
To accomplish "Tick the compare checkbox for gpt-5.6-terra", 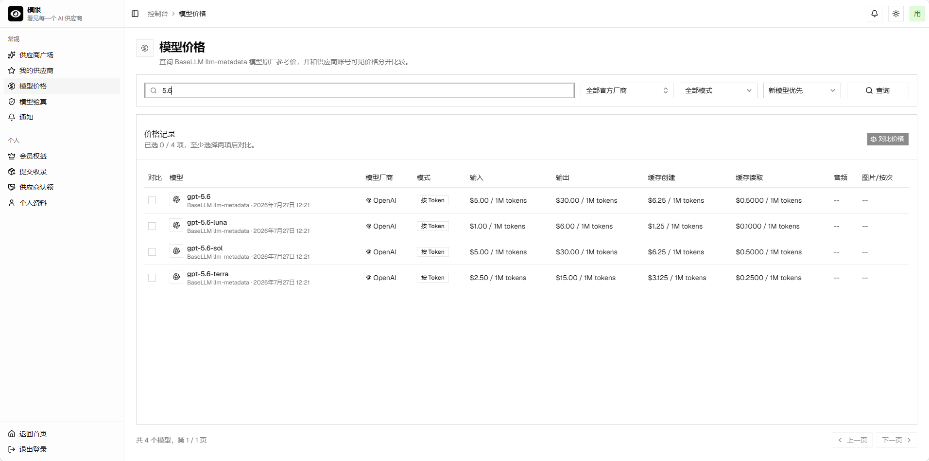I will click(152, 278).
